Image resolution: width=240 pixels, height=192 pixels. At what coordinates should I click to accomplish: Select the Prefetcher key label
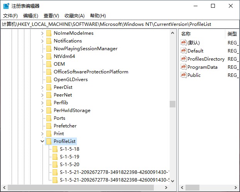[x=65, y=126]
